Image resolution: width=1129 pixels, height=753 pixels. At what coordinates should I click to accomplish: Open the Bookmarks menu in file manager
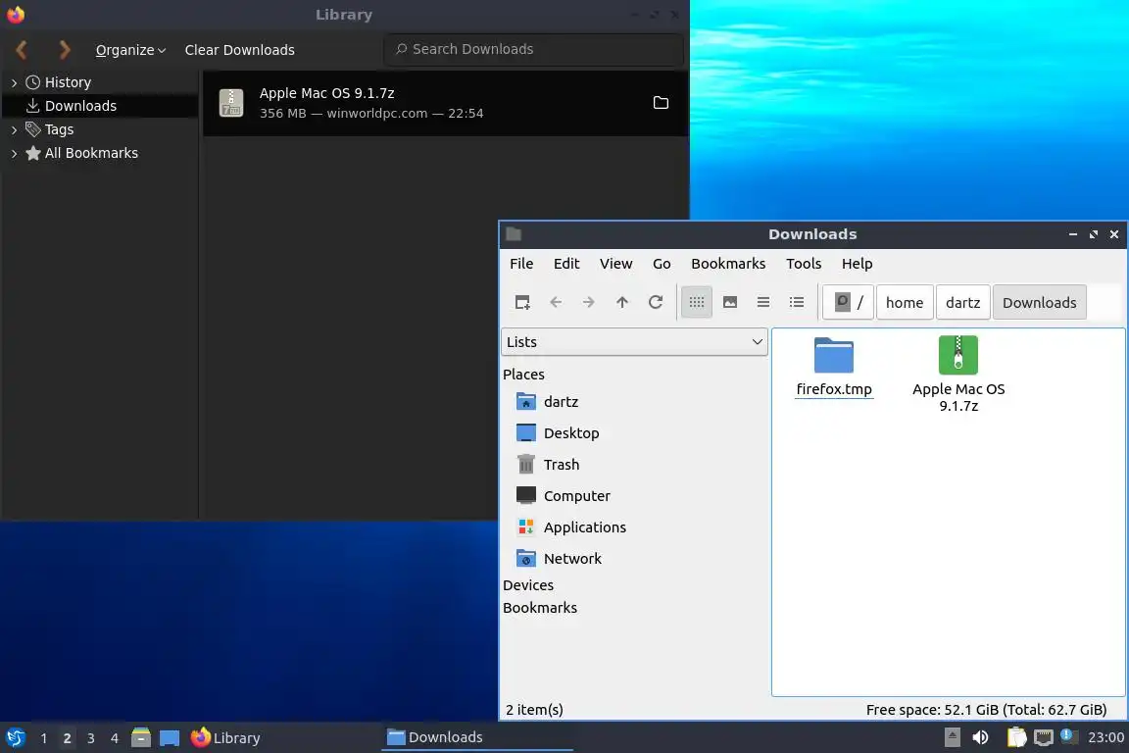(x=728, y=264)
